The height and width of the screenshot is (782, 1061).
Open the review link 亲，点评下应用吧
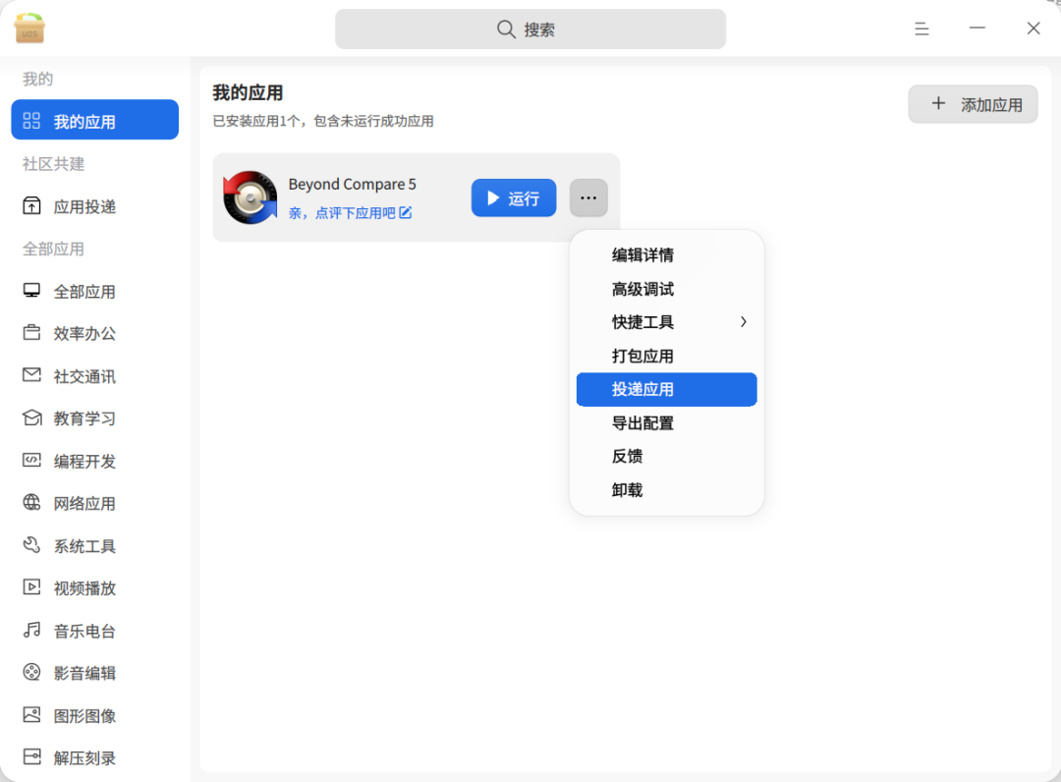349,212
